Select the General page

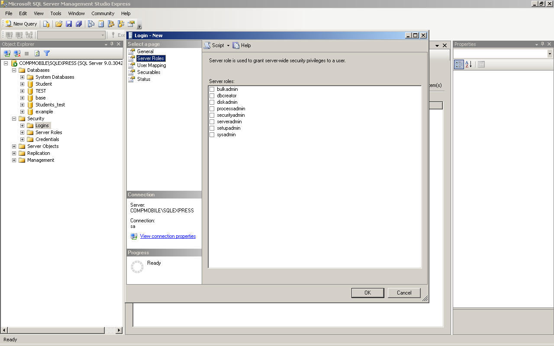point(145,51)
